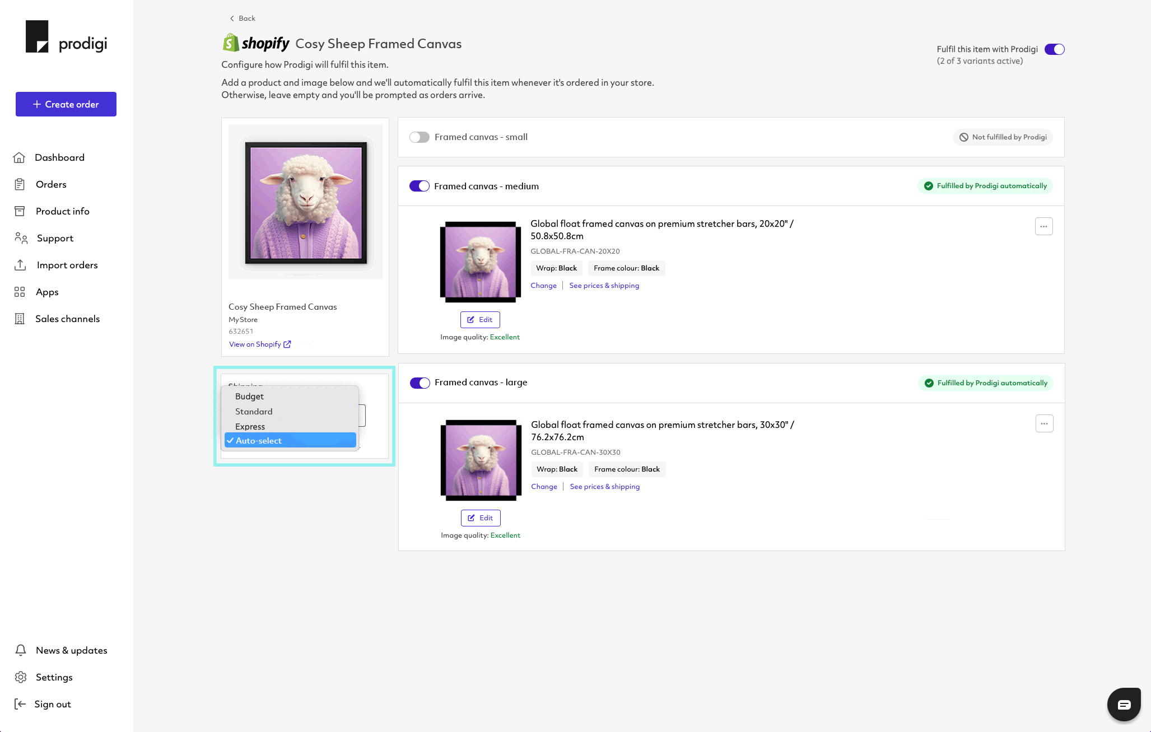Enable the Framed canvas - small variant toggle
Image resolution: width=1151 pixels, height=732 pixels.
pos(420,137)
